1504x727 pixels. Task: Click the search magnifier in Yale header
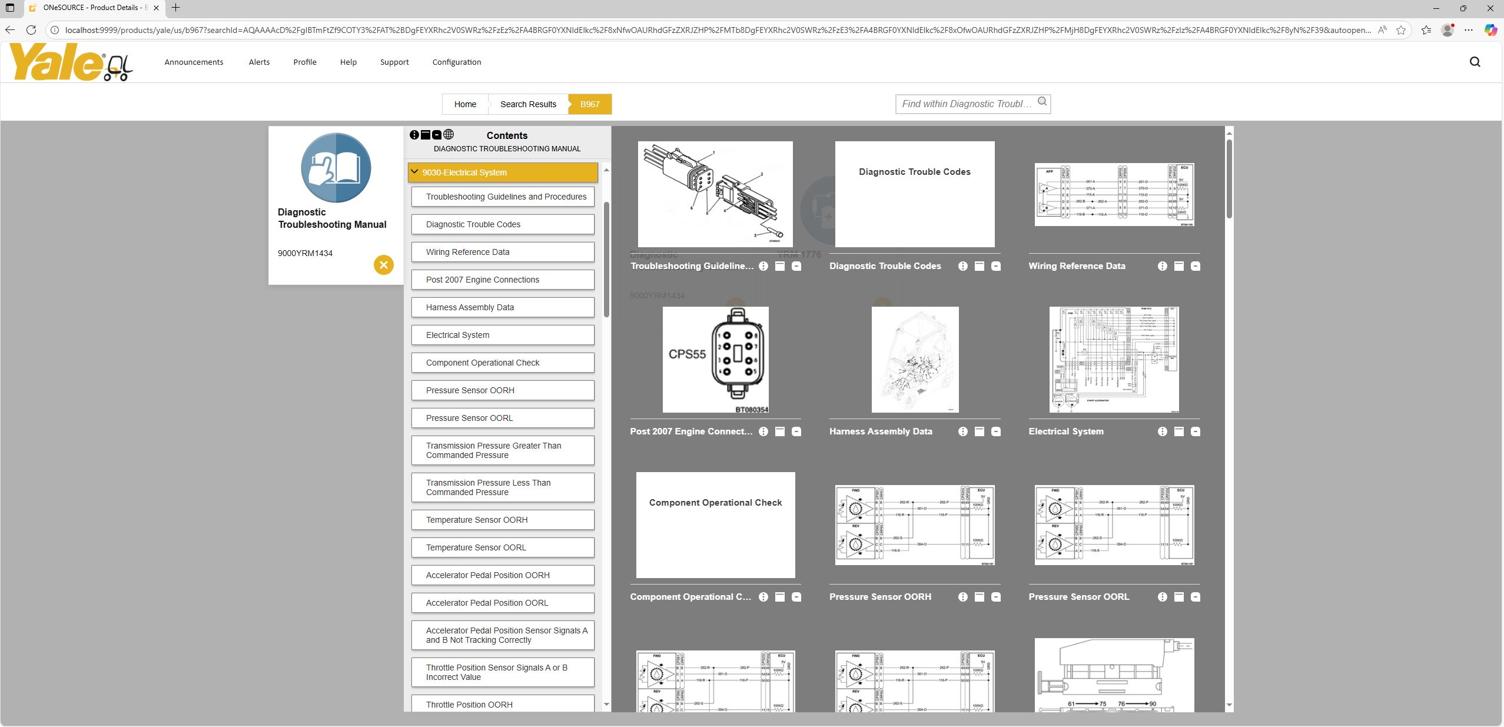(x=1475, y=62)
